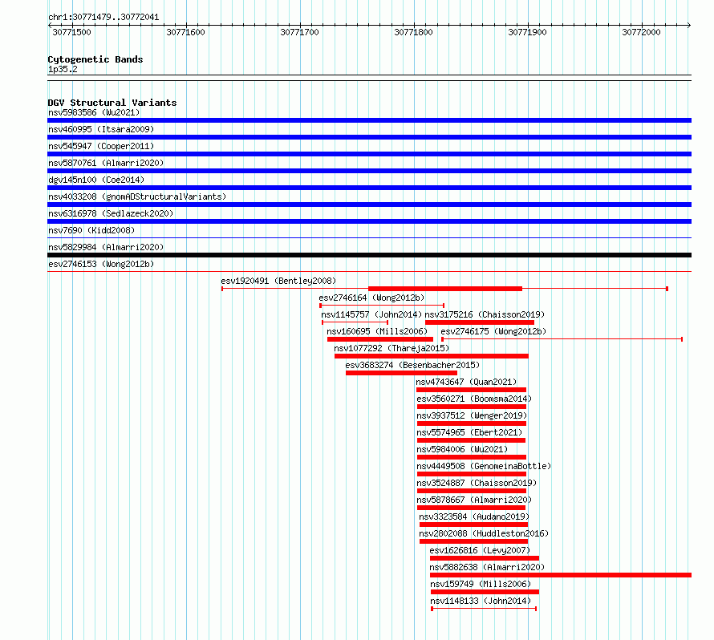Click the 1p35.2 band label
The image size is (714, 640).
coord(63,69)
